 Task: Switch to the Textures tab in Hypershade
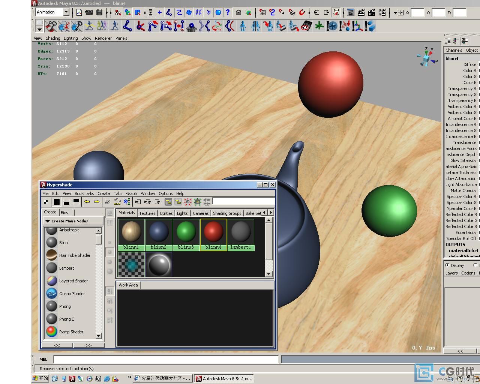[x=147, y=213]
